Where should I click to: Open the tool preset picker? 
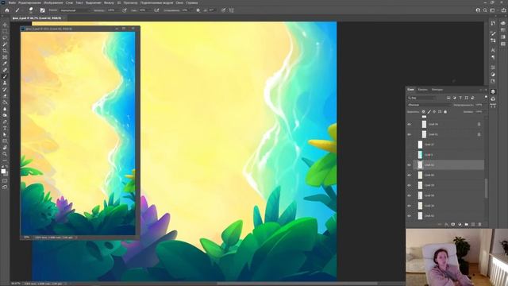tap(18, 10)
